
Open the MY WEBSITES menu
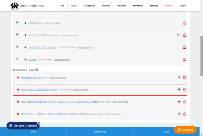[89, 6]
